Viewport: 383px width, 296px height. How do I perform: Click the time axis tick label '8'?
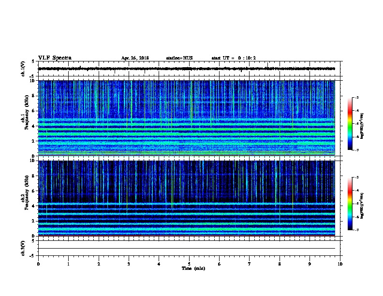[x=280, y=264]
